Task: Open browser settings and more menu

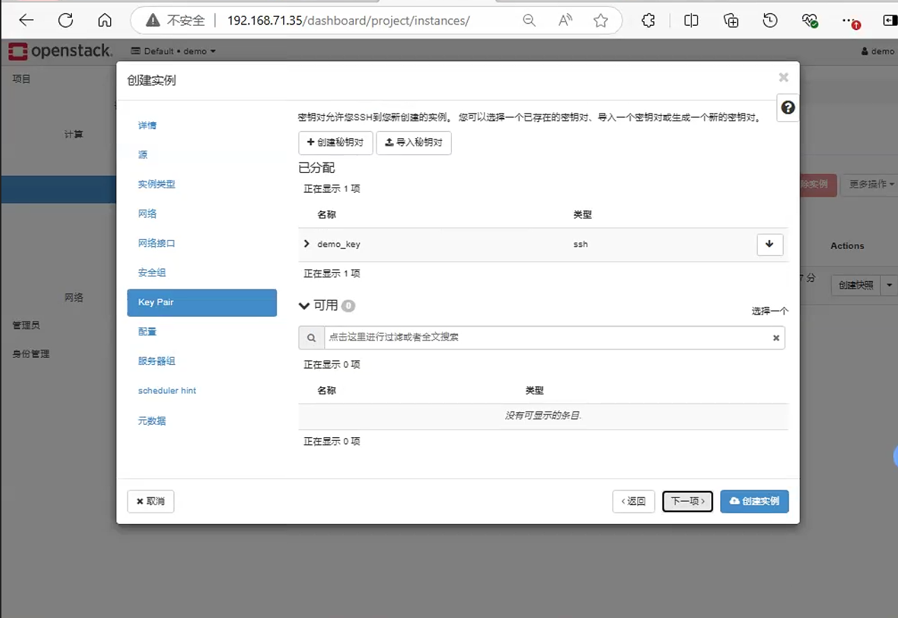Action: [850, 21]
